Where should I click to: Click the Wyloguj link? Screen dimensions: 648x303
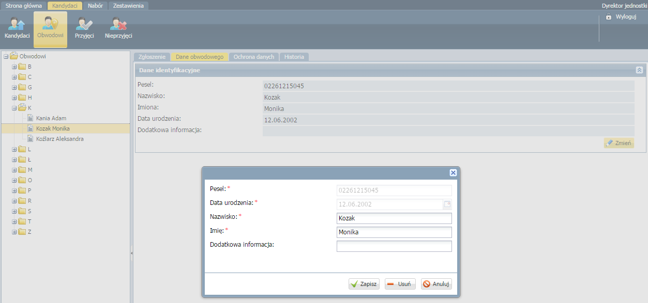pos(626,17)
